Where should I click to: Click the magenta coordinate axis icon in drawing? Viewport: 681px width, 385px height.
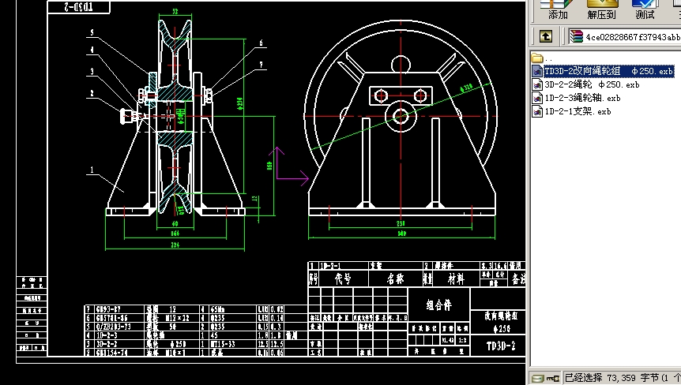(290, 166)
